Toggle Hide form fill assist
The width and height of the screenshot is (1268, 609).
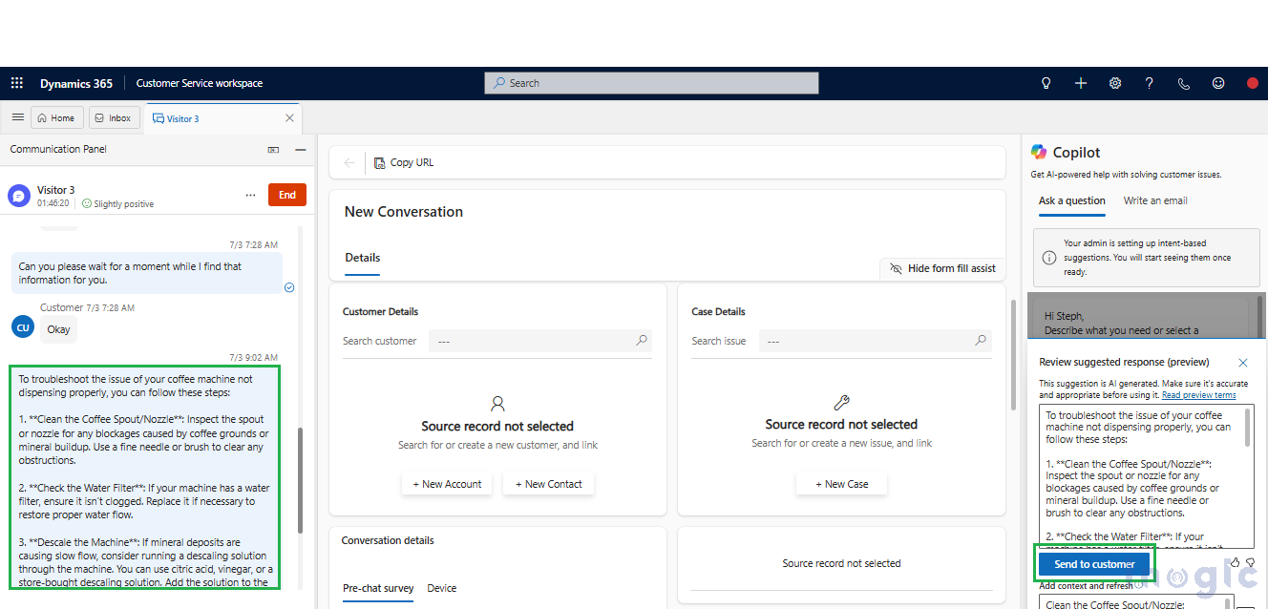(942, 268)
